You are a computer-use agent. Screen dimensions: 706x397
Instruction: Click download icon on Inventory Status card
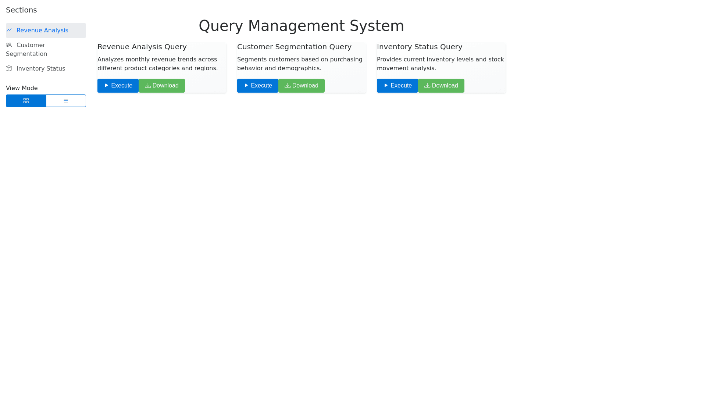[x=427, y=86]
